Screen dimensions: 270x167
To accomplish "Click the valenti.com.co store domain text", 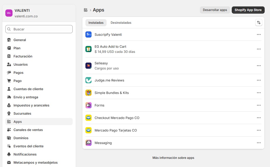I will pos(26,16).
